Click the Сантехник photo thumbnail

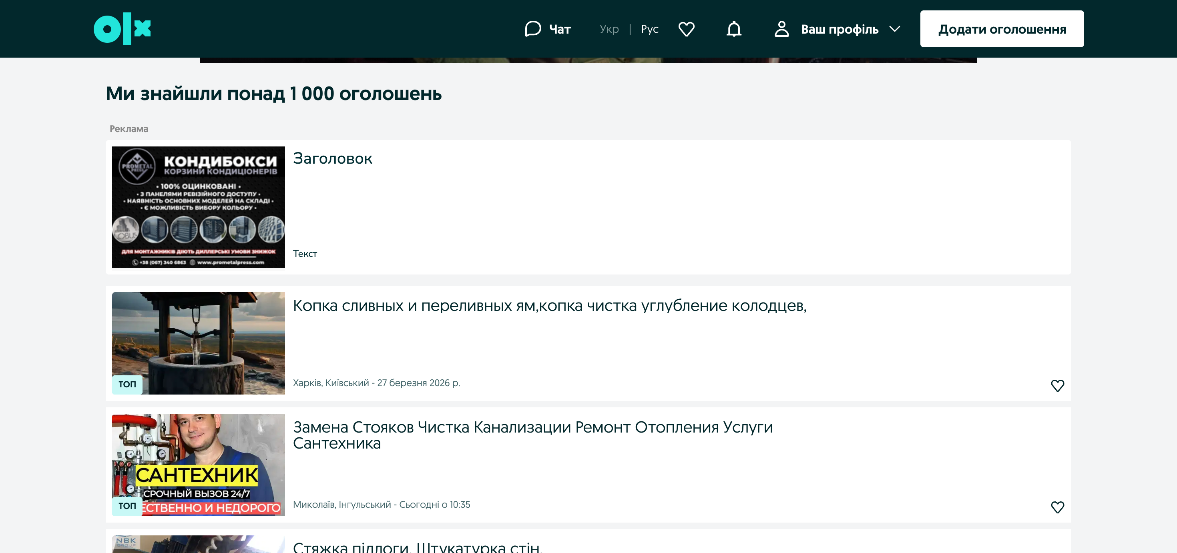pos(198,465)
